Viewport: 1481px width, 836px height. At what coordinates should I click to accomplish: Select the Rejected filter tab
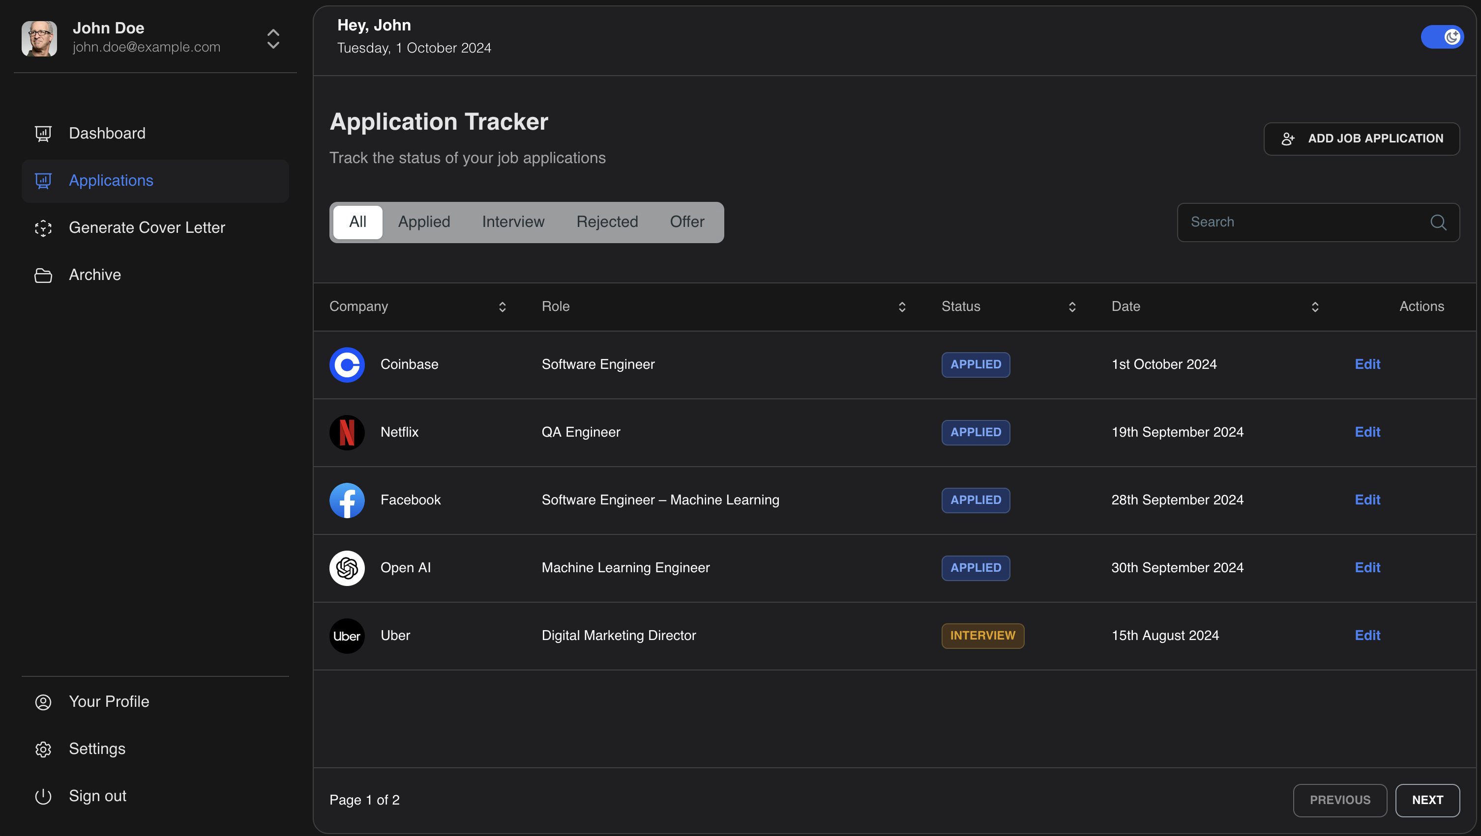click(x=607, y=222)
